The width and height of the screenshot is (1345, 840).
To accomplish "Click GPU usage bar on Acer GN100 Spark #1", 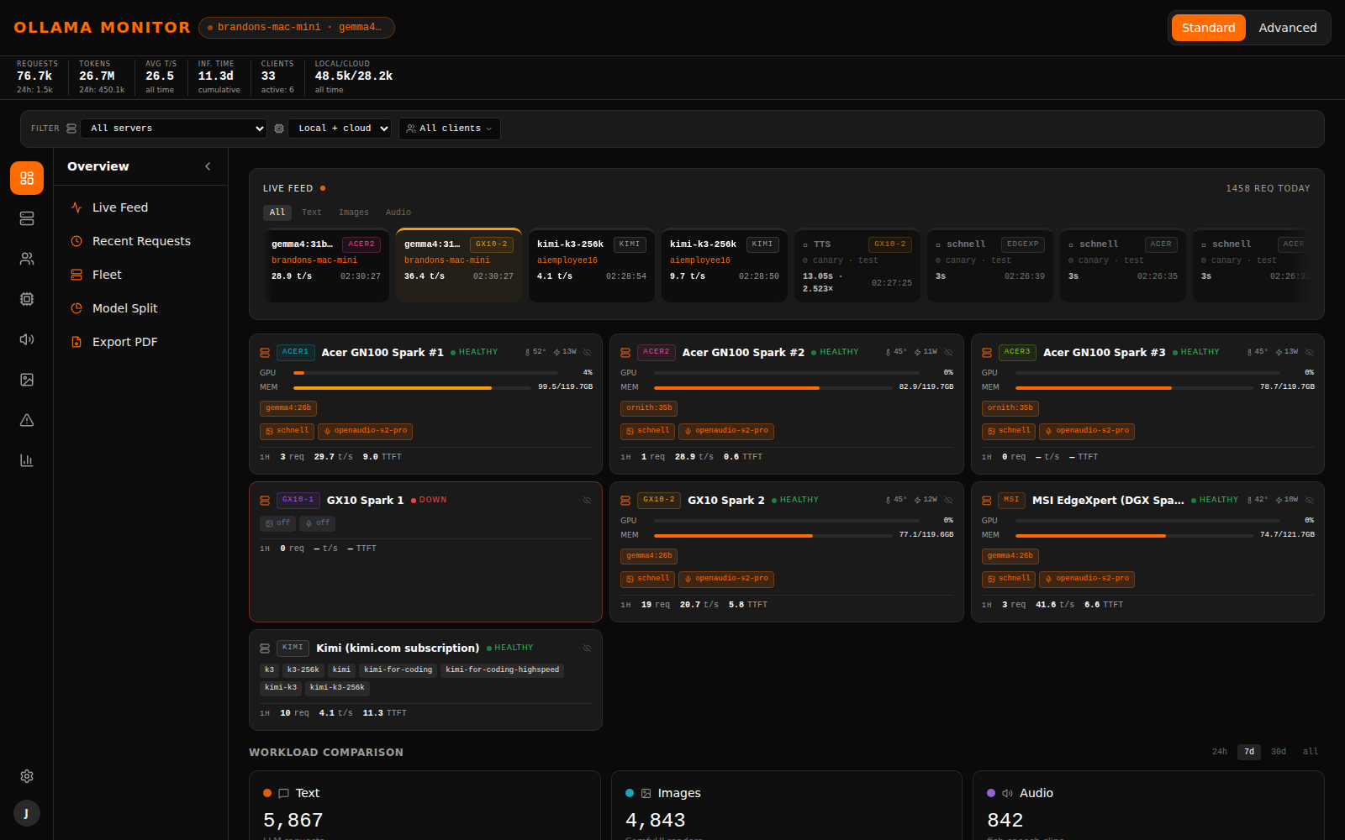I will (x=425, y=373).
